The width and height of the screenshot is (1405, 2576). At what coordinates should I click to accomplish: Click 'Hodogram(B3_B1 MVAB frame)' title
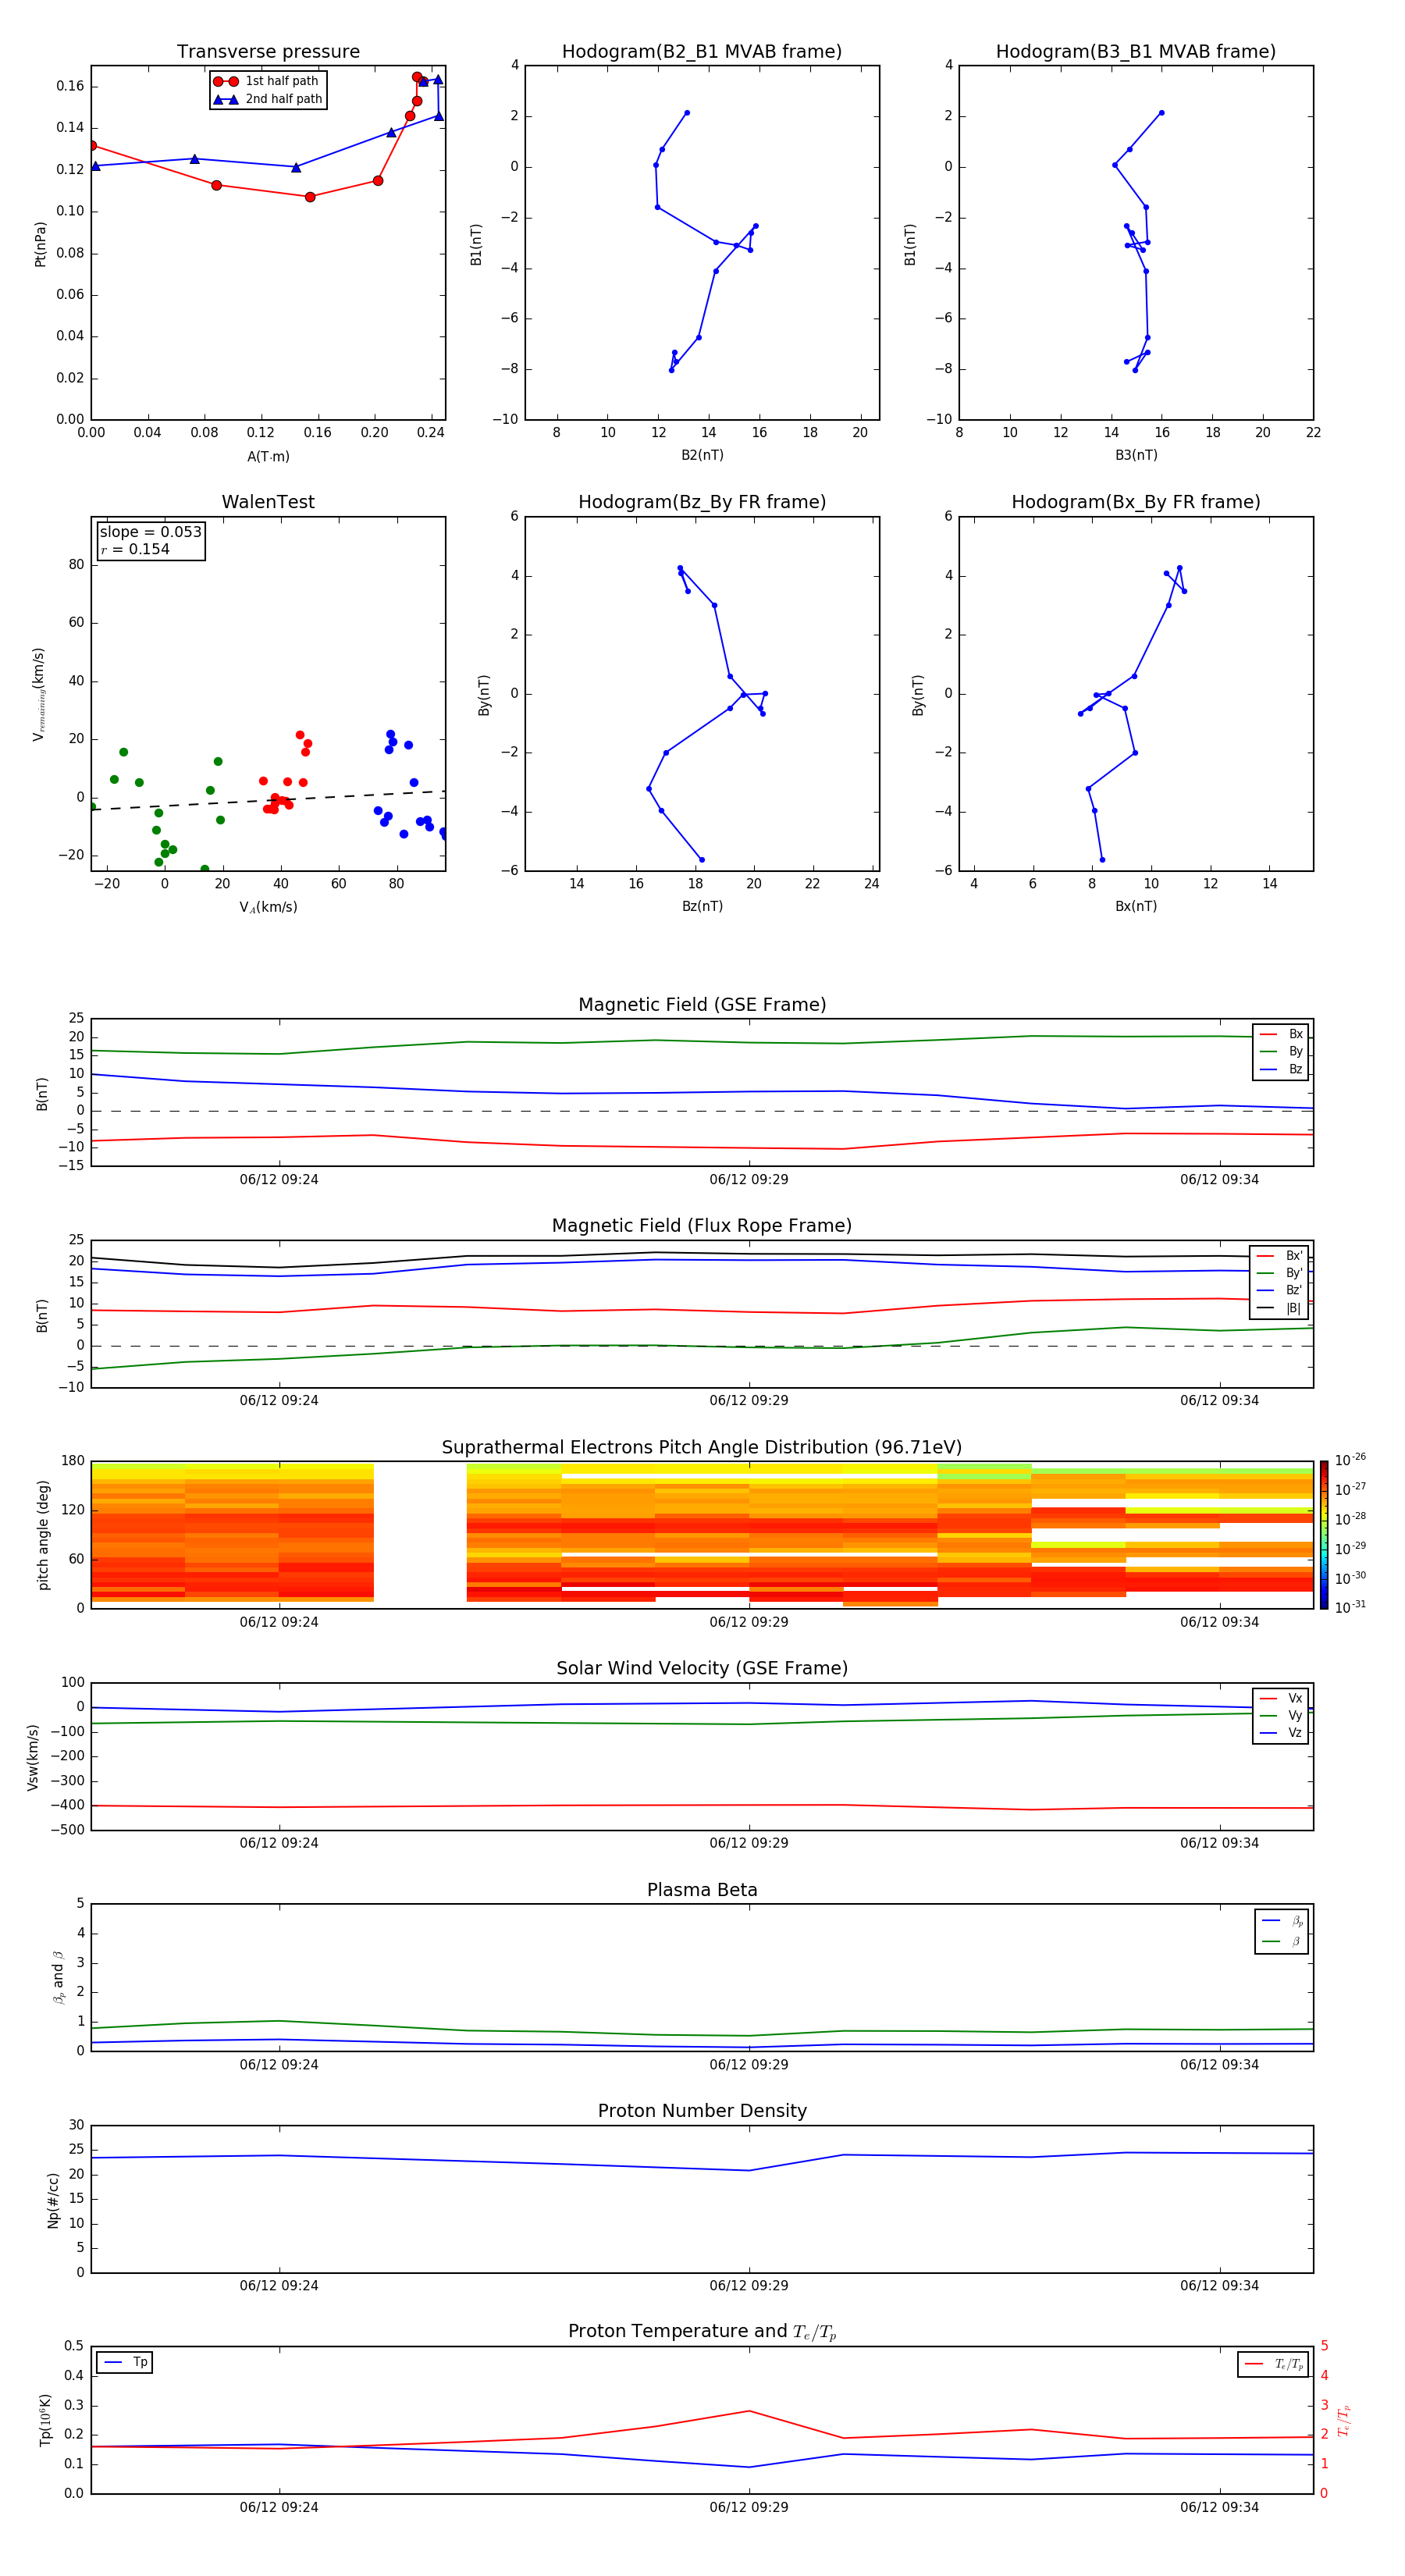(x=1136, y=52)
